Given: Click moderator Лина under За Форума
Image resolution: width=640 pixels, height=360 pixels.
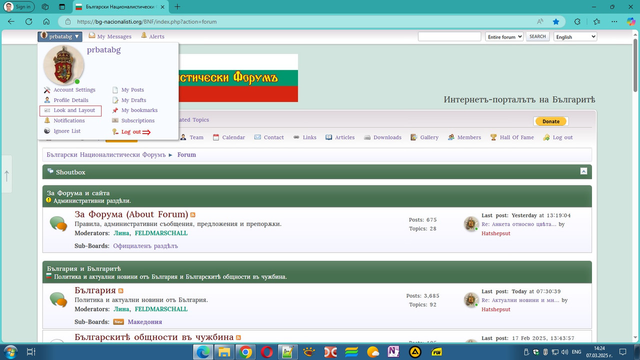Looking at the screenshot, I should point(121,233).
